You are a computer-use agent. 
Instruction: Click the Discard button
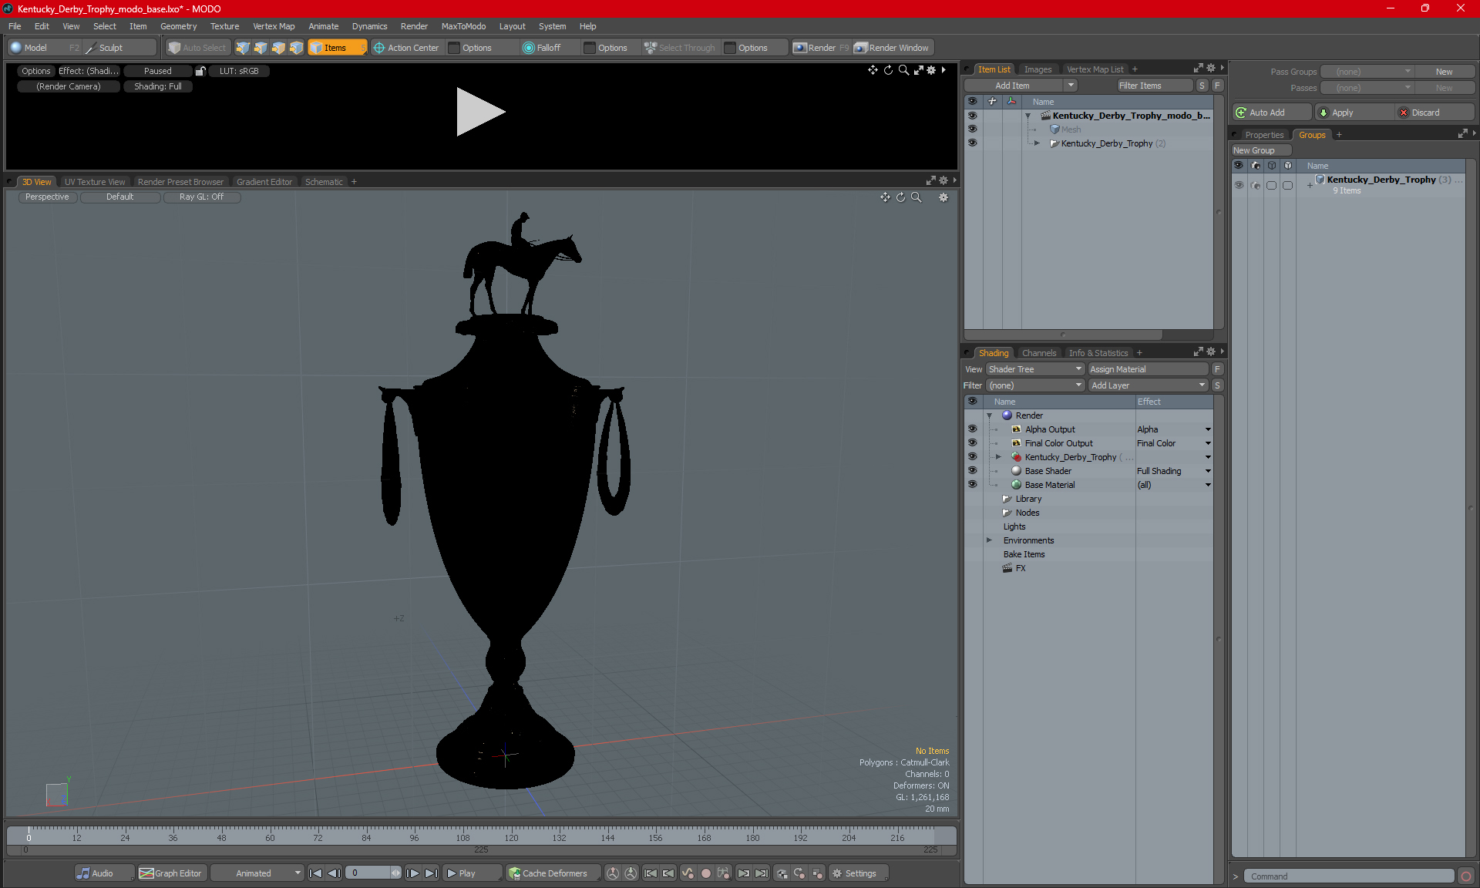click(x=1435, y=113)
